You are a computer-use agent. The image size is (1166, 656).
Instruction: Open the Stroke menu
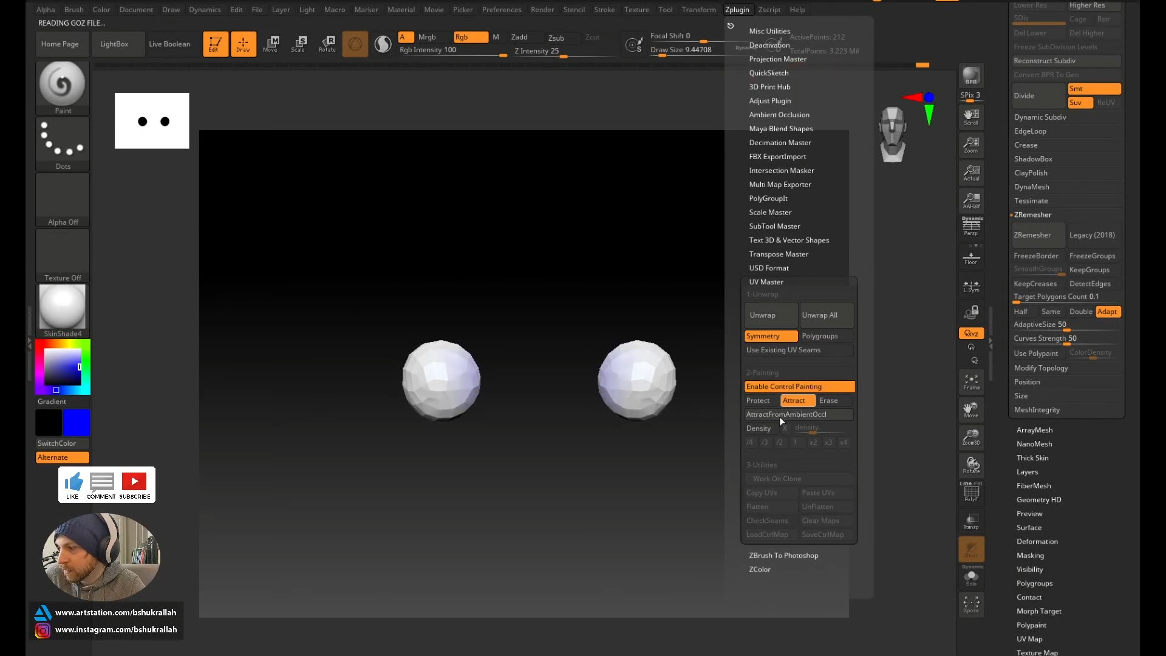(604, 10)
